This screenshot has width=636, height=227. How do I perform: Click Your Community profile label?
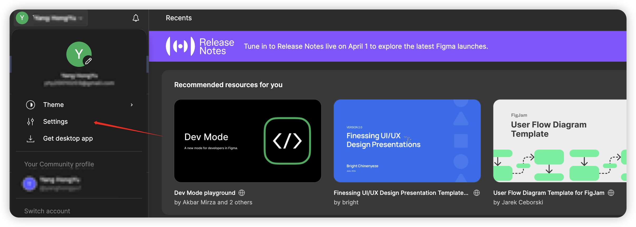(x=59, y=164)
